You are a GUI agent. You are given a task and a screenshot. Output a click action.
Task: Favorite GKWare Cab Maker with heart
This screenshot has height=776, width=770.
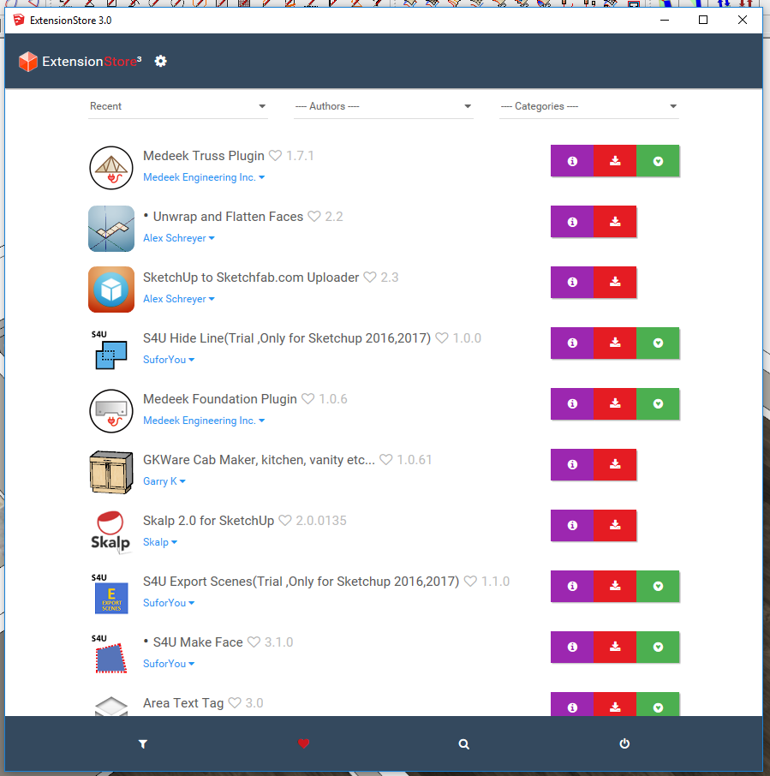point(386,460)
